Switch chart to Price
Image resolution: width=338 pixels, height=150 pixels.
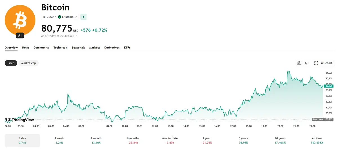pyautogui.click(x=11, y=63)
